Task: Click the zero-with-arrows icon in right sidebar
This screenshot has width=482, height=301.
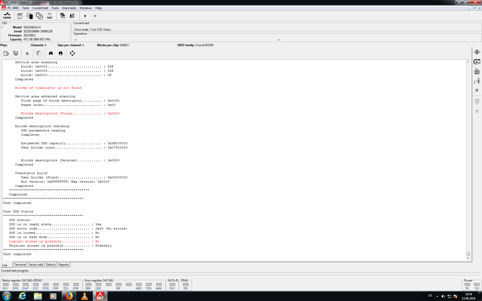Action: 477,52
